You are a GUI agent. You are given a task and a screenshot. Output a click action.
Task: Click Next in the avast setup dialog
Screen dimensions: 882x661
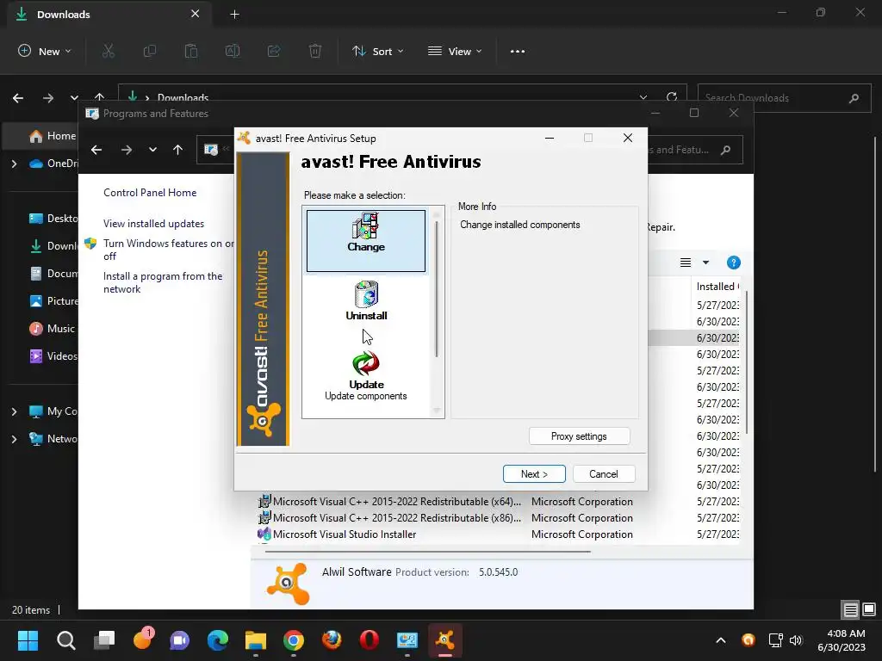click(x=534, y=474)
